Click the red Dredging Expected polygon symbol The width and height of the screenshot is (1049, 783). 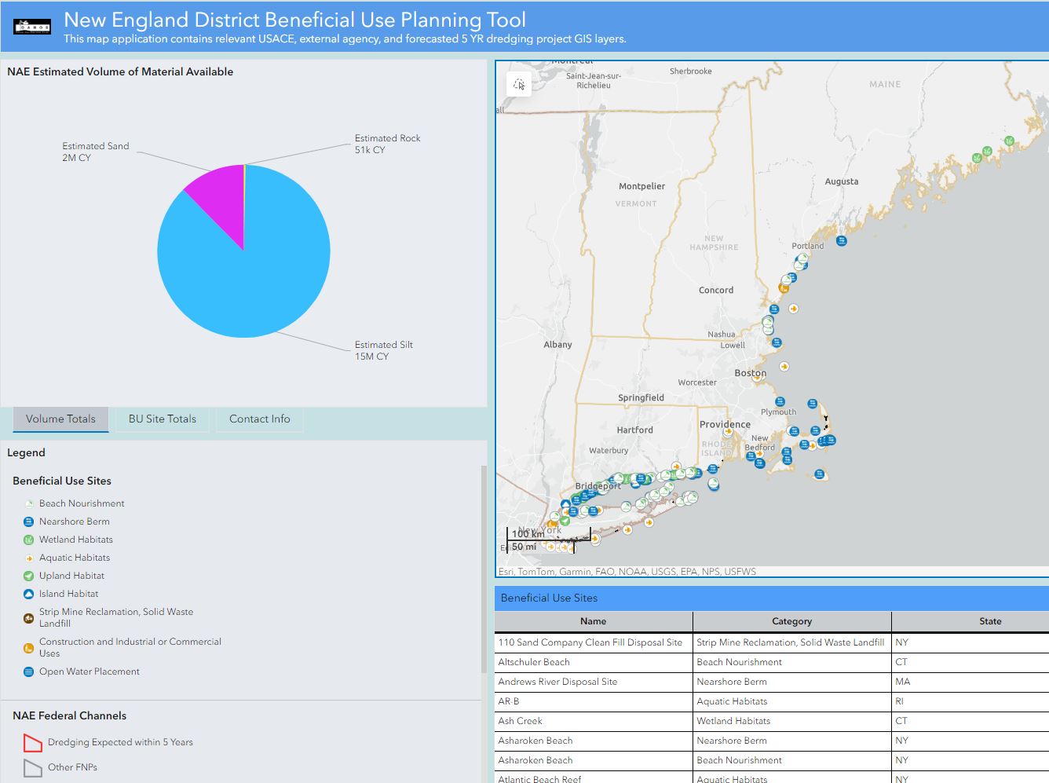click(32, 742)
